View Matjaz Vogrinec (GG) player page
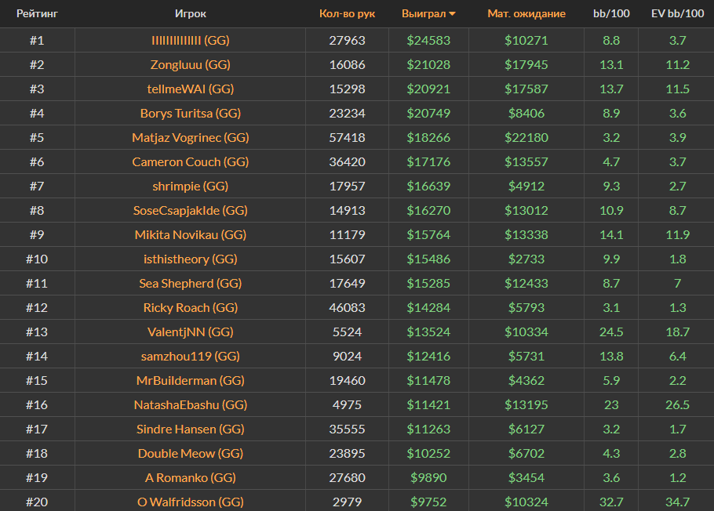 pyautogui.click(x=191, y=138)
